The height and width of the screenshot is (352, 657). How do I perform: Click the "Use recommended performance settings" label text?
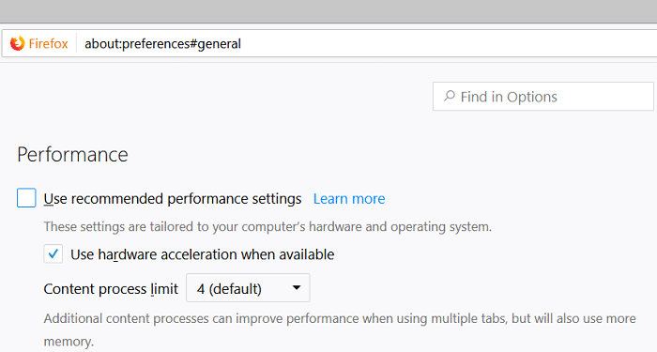click(172, 199)
